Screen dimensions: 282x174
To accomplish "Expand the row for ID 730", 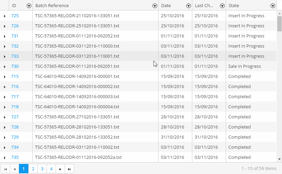I will click(x=5, y=66).
